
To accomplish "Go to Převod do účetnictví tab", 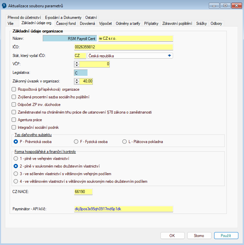I will click(x=24, y=17).
